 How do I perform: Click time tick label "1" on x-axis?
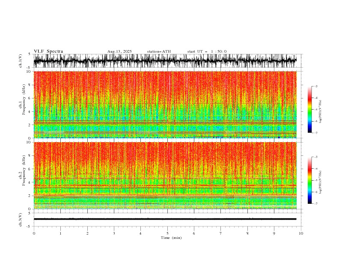click(60, 233)
